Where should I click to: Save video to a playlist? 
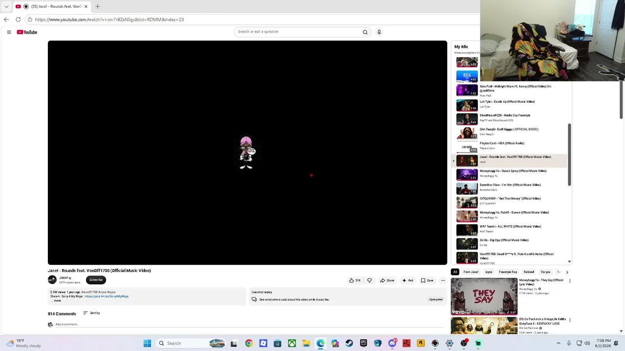coord(427,280)
